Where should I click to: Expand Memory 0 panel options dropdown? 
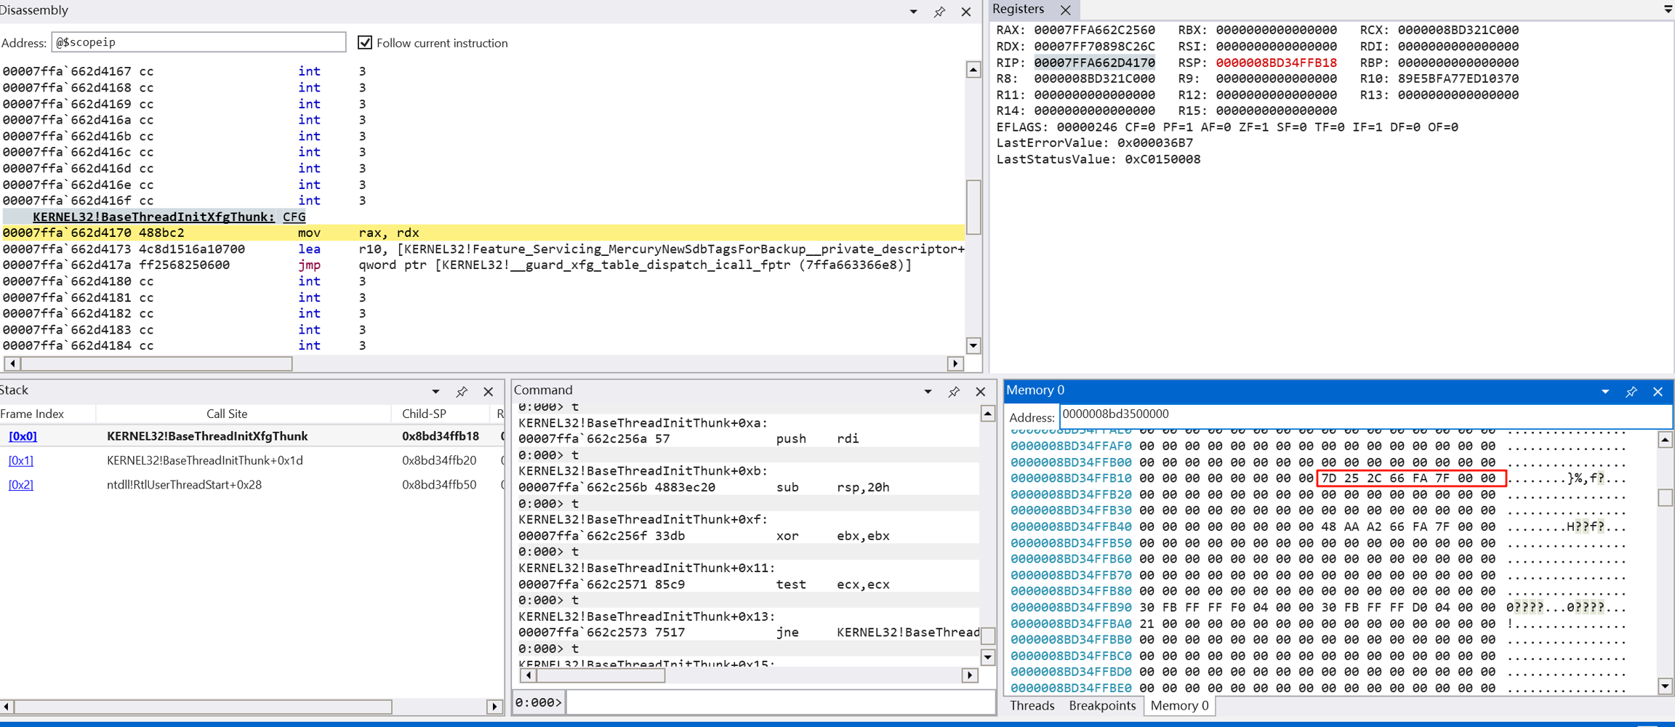point(1605,392)
